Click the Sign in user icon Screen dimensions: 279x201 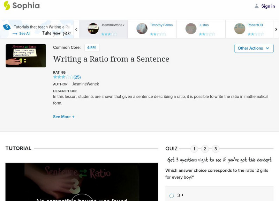click(257, 6)
